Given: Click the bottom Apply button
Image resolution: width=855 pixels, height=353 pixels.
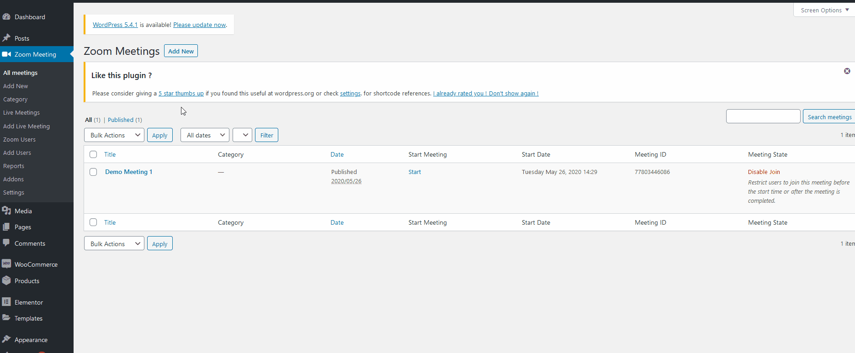Looking at the screenshot, I should pos(160,243).
